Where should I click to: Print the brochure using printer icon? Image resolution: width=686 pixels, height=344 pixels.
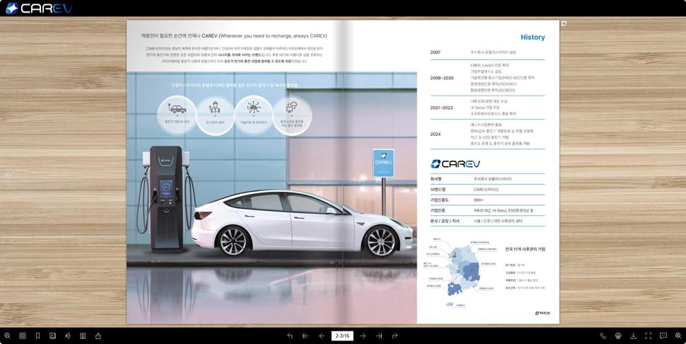tap(618, 336)
